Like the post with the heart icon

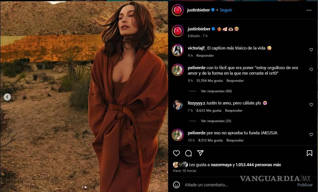176,153
